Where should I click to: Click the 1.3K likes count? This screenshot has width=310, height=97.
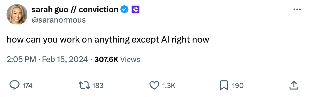coord(169,86)
